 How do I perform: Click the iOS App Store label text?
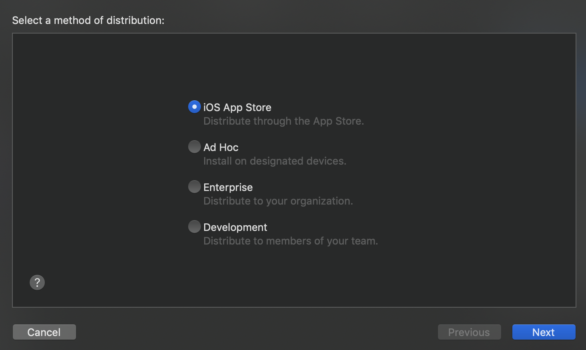click(237, 107)
